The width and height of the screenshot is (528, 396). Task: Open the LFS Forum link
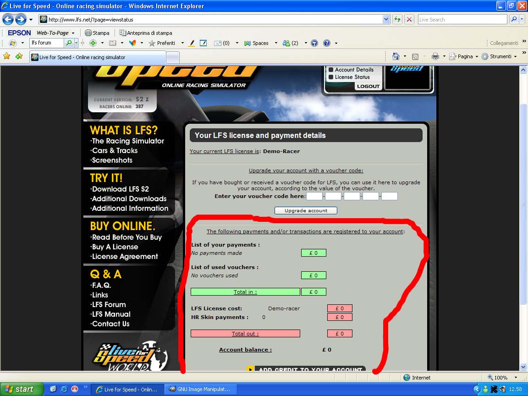click(x=109, y=305)
